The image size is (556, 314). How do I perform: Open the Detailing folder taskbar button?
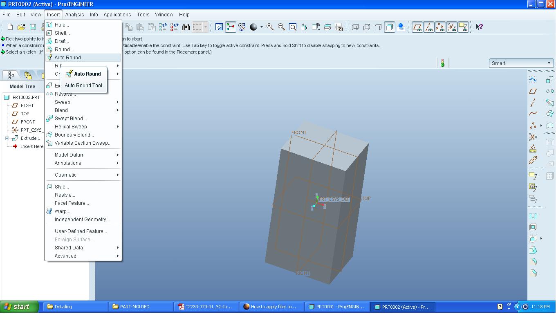(x=75, y=307)
